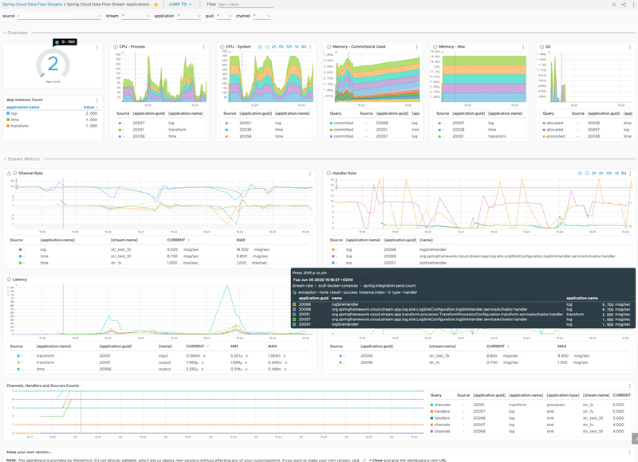Screen dimensions: 638x462
Task: Click the Latency chart info icon
Action: 9,279
